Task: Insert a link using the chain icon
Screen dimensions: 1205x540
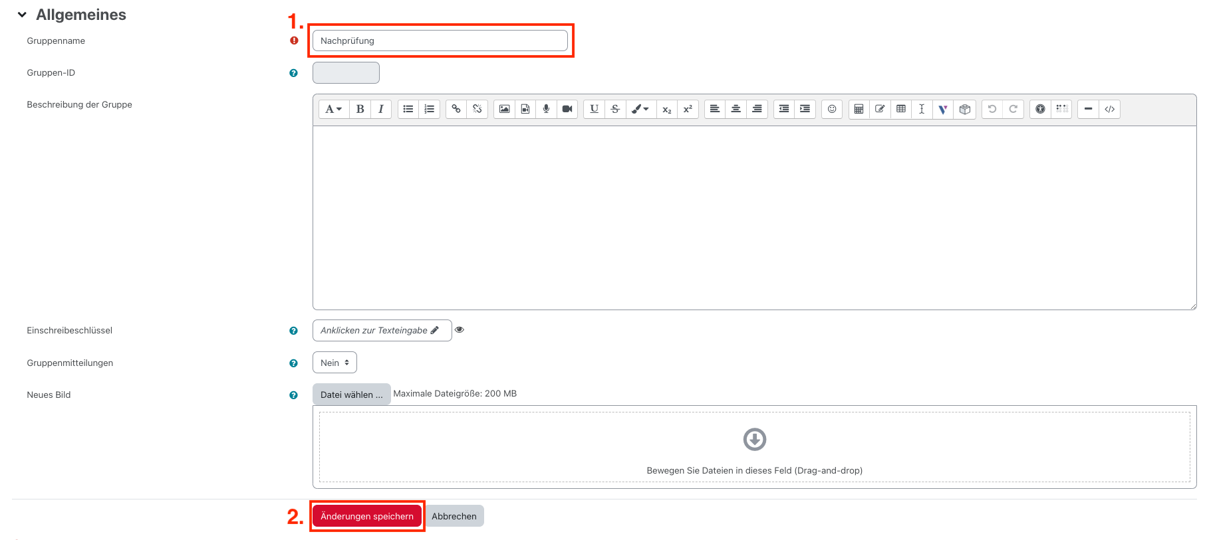Action: pos(456,109)
